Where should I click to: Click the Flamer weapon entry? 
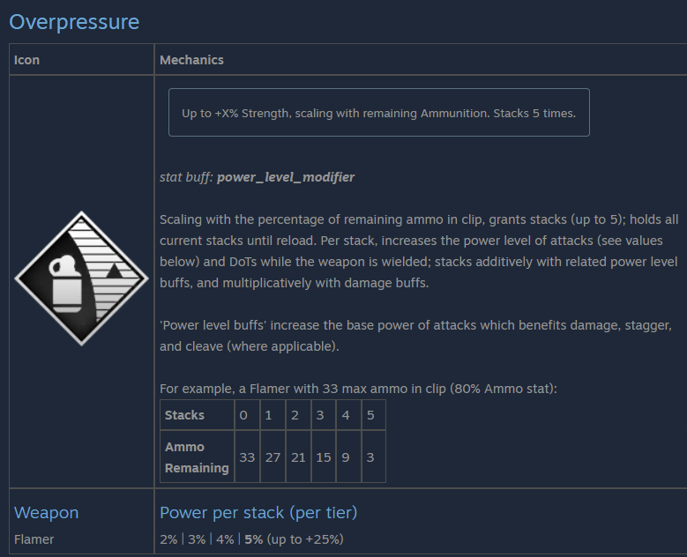(34, 539)
